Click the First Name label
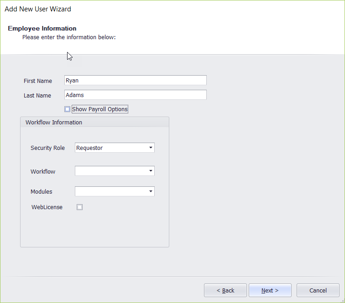The height and width of the screenshot is (303, 345). point(38,81)
